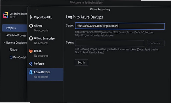
Task: Select the GitHub clone source
Action: coord(45,28)
